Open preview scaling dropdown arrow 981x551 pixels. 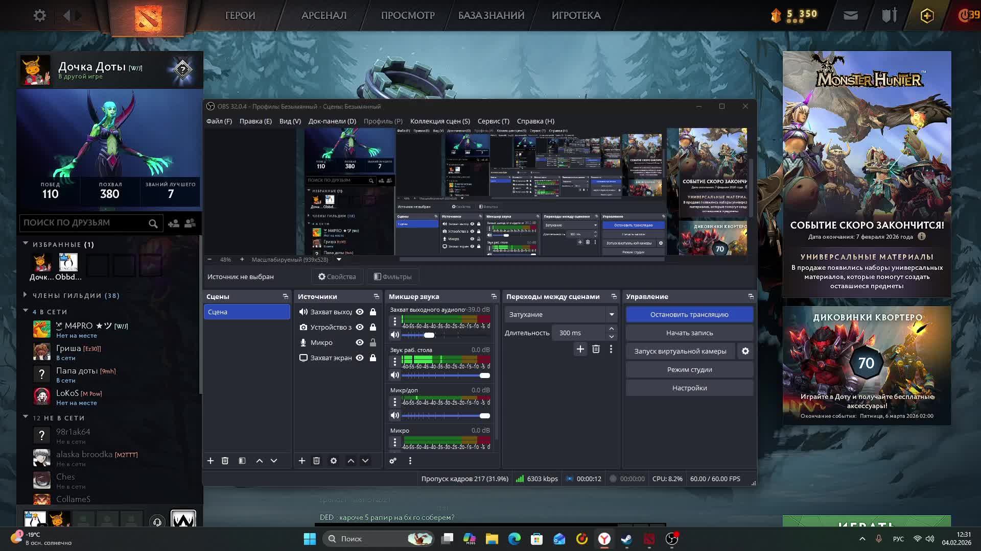338,260
